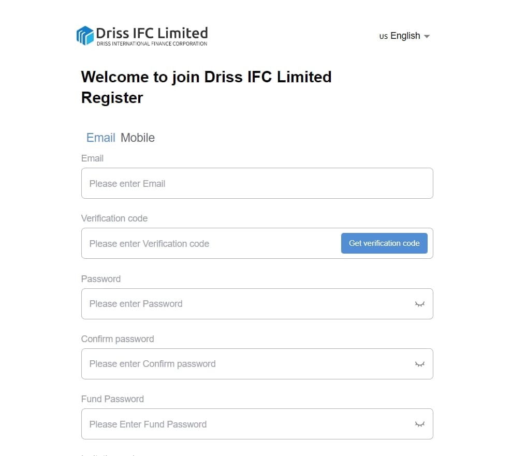
Task: Switch to the Email registration tab
Action: tap(100, 138)
